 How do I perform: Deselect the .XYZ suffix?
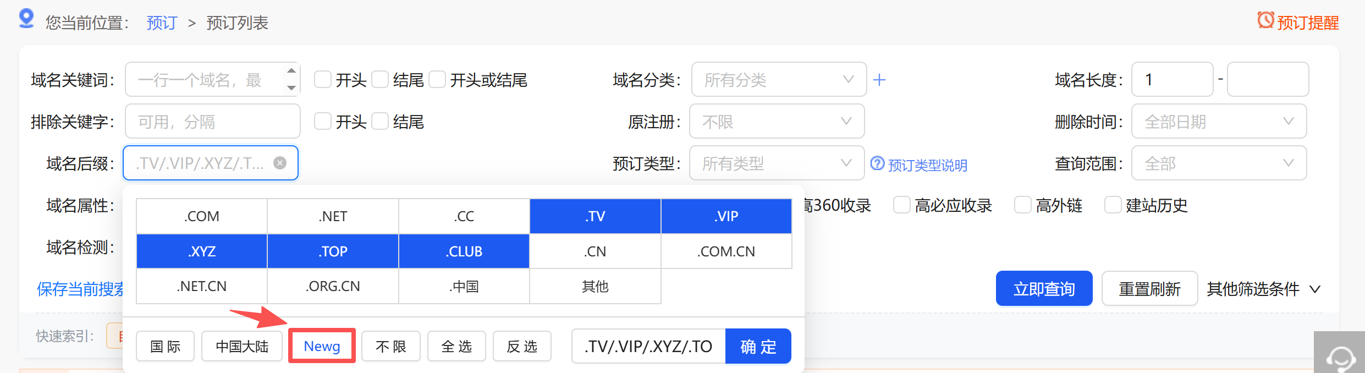tap(202, 251)
